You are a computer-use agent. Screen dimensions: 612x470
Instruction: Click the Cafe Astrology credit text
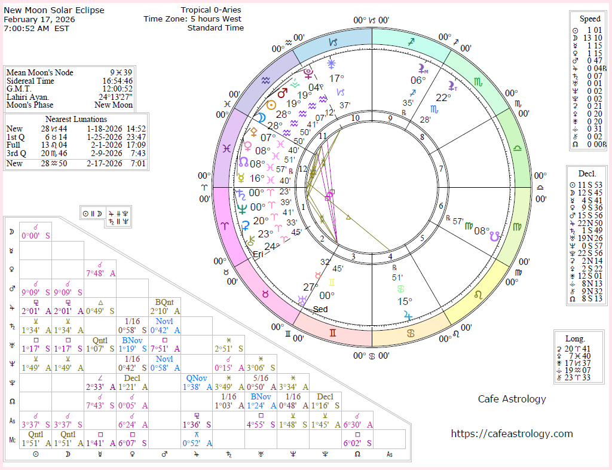pyautogui.click(x=512, y=399)
